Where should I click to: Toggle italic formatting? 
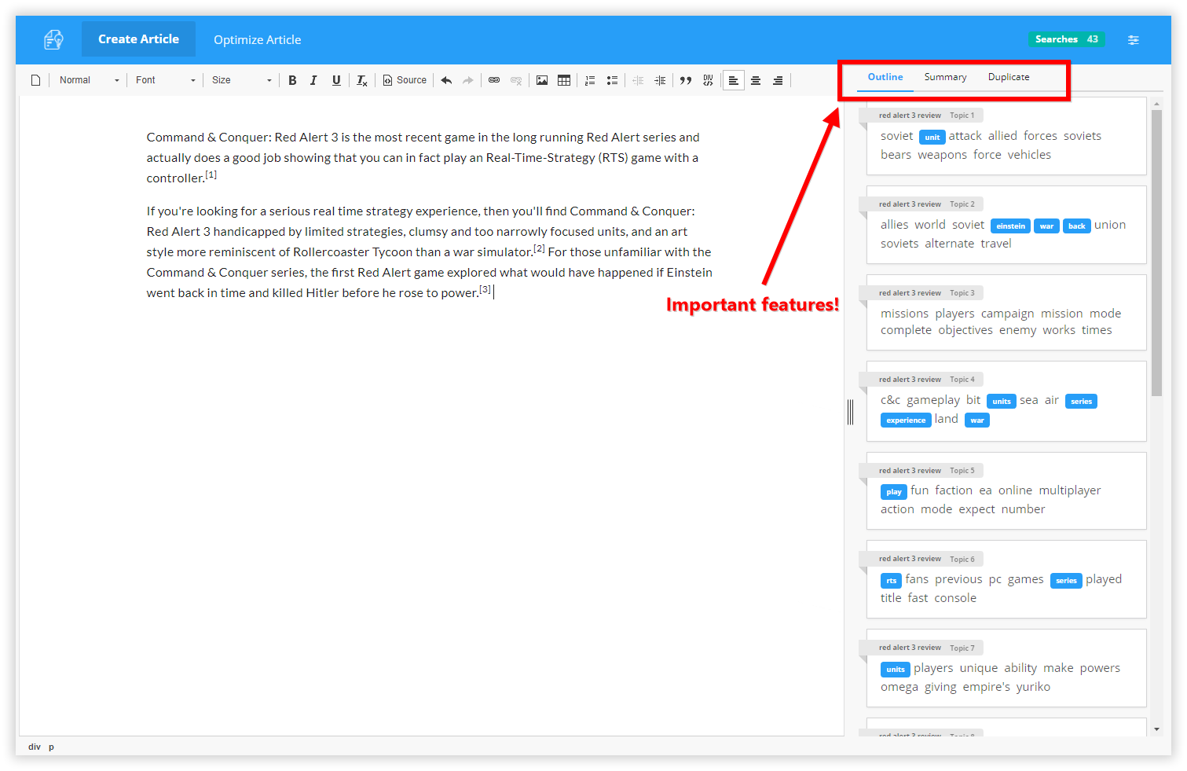point(313,80)
